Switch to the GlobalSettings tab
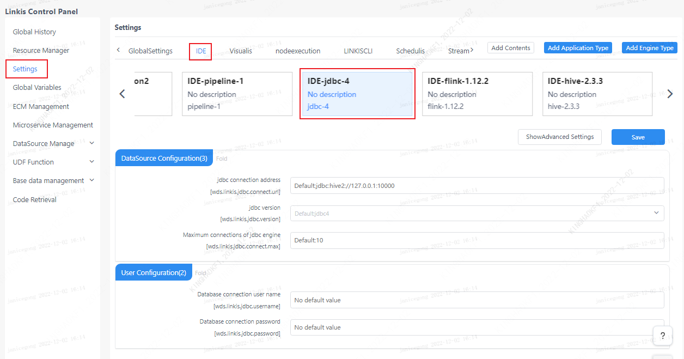This screenshot has height=359, width=684. point(150,51)
